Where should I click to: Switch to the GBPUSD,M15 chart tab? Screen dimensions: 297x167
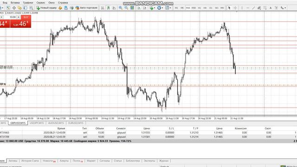18,123
